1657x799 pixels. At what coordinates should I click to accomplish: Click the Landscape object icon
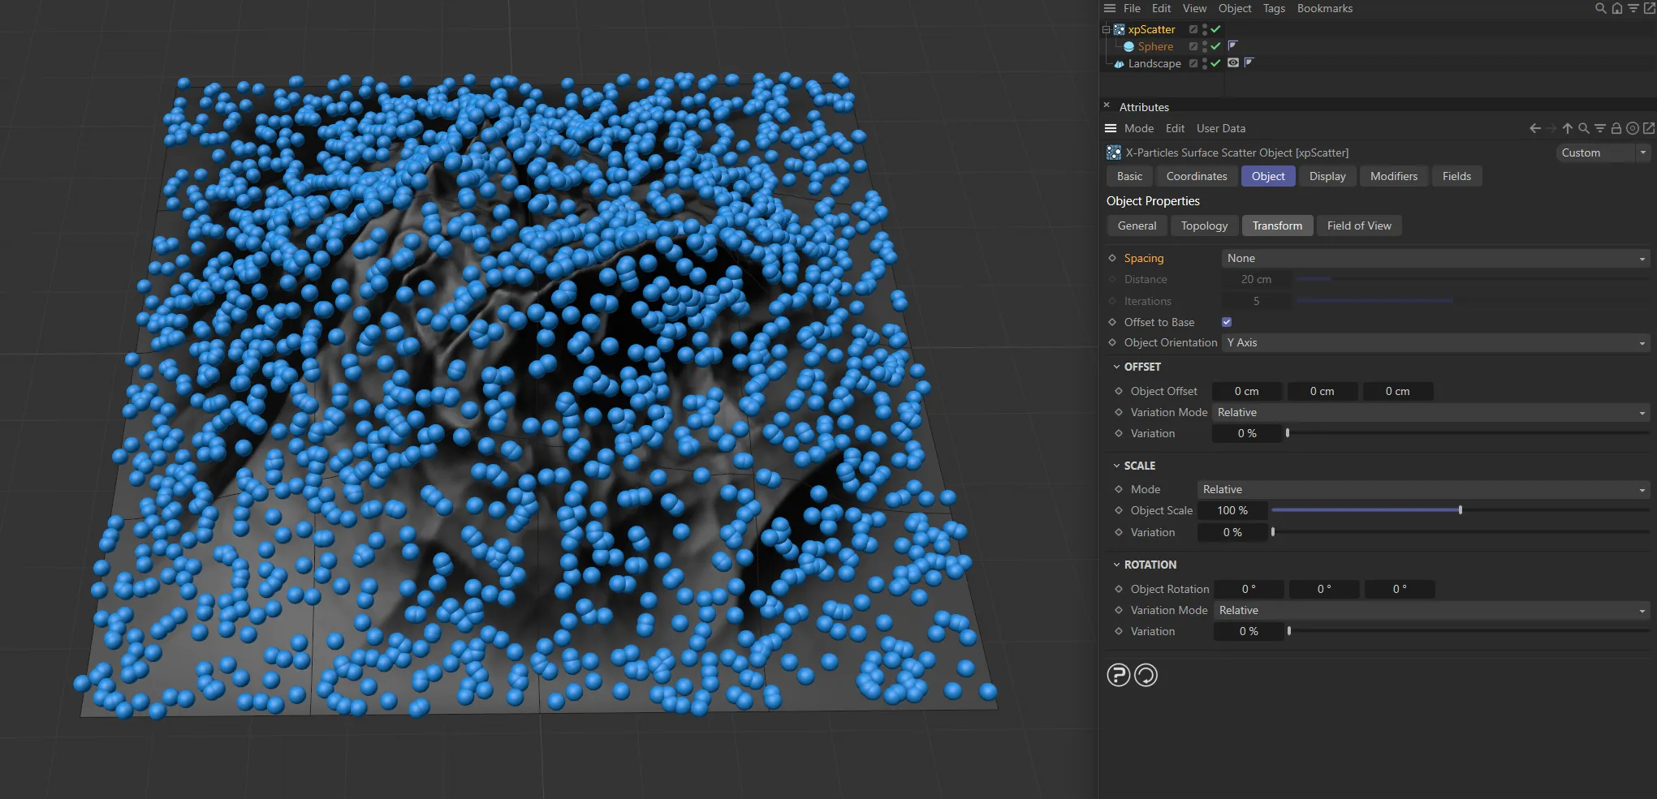[x=1119, y=63]
